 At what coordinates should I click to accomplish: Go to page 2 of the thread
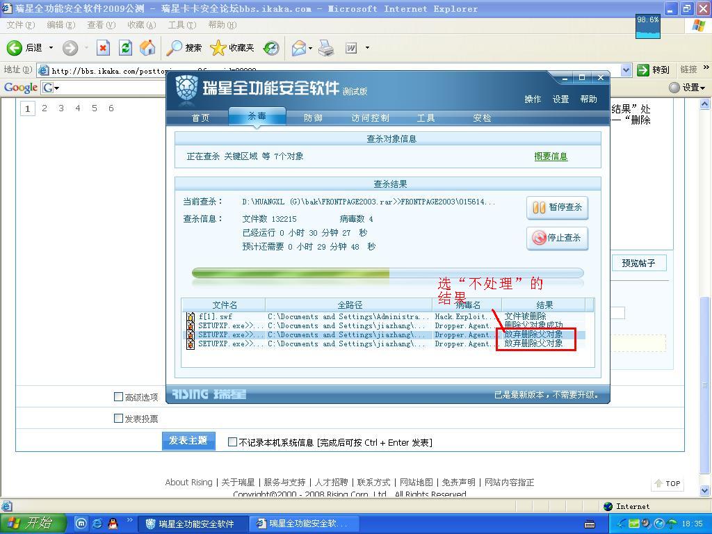click(44, 108)
